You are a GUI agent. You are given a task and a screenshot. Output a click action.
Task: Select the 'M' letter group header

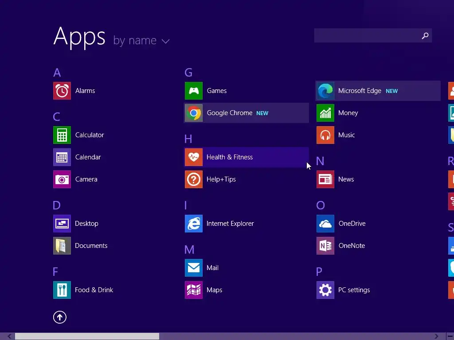tap(189, 250)
